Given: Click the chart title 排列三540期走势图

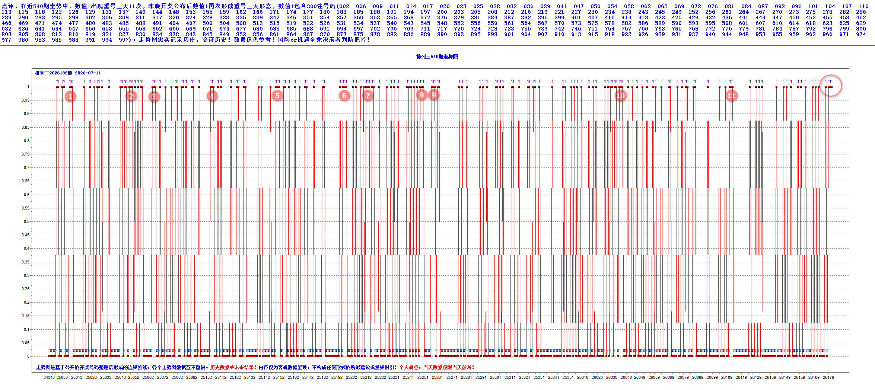Looking at the screenshot, I should (437, 57).
